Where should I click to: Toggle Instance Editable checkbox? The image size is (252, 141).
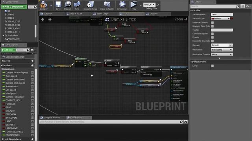[213, 23]
